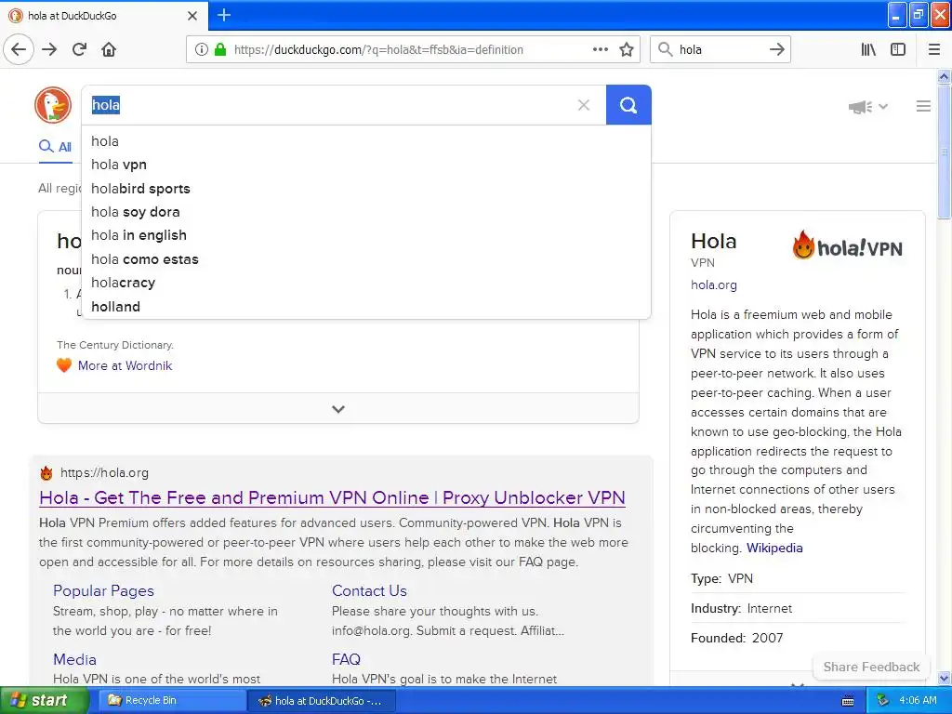The image size is (952, 714).
Task: Click hola at DuckDuckGo taskbar button
Action: pos(321,701)
